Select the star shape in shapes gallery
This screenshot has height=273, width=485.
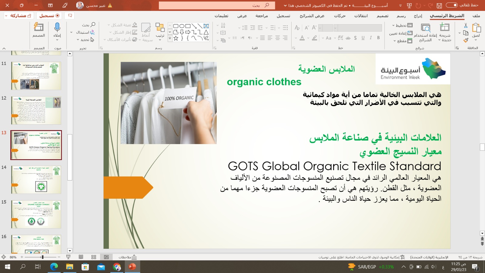pos(176,38)
